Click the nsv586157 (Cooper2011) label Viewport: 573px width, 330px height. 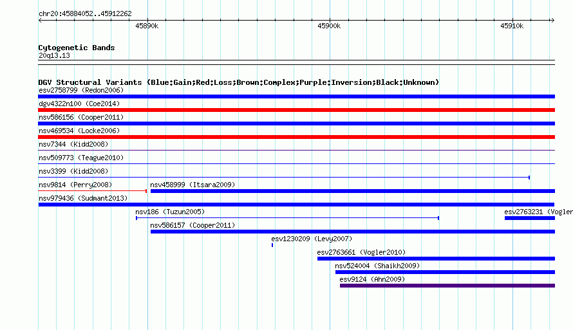193,225
